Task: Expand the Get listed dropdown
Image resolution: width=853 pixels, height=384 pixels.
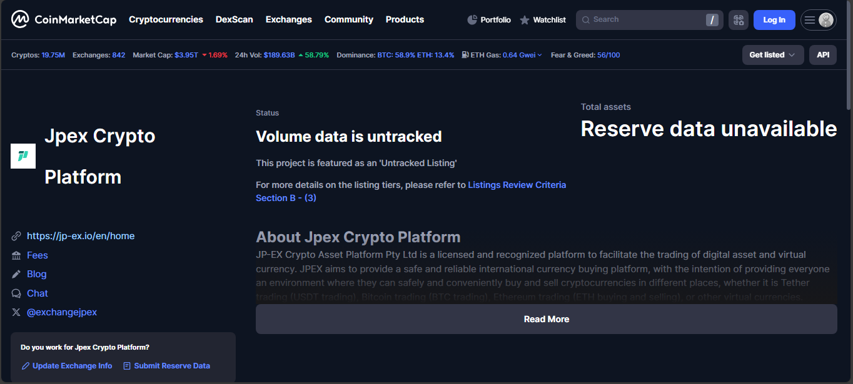Action: (x=772, y=55)
